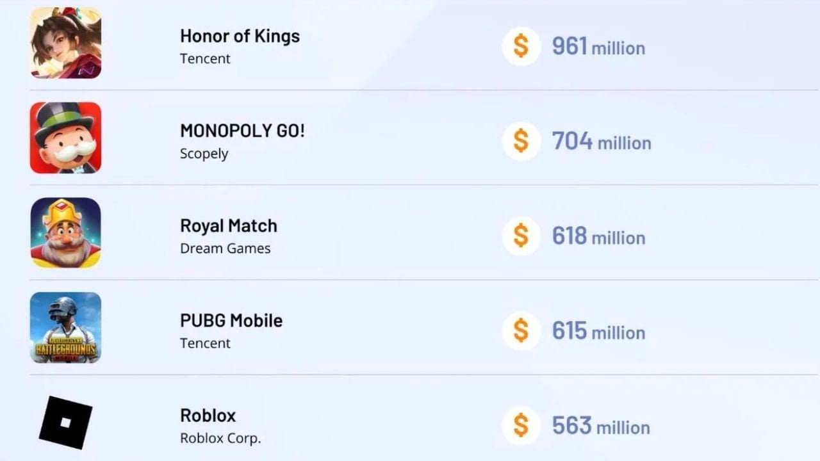Click dollar icon beside 615 million
Image resolution: width=820 pixels, height=461 pixels.
pos(521,331)
